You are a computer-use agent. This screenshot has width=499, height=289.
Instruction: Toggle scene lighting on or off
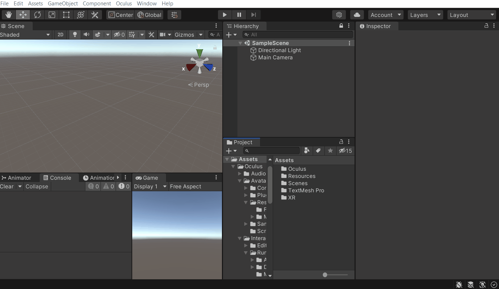pos(75,35)
